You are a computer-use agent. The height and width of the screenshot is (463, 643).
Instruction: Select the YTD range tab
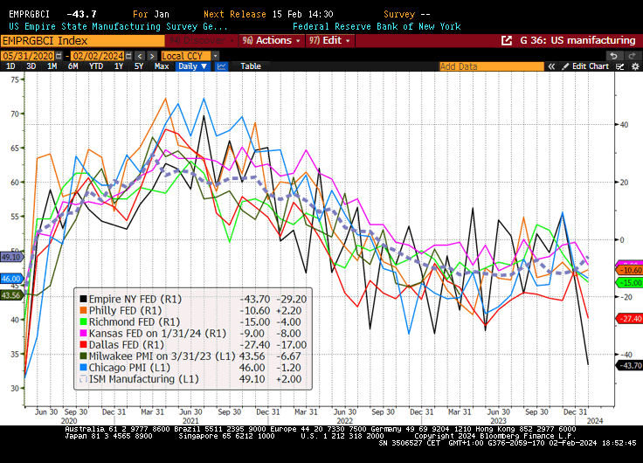(x=96, y=66)
